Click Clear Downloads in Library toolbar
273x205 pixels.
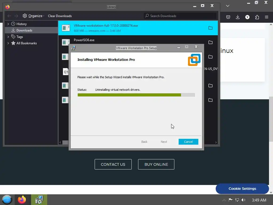pos(60,16)
